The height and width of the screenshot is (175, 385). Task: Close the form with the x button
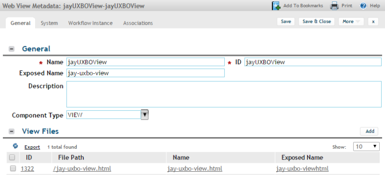coord(373,21)
